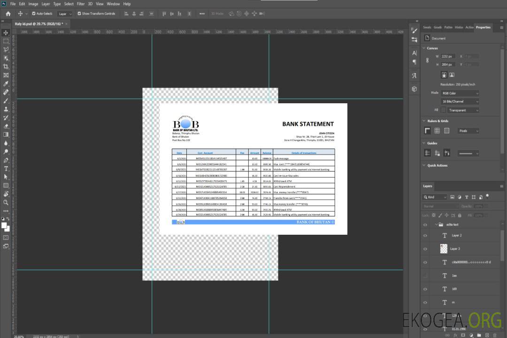Toggle the Auto-Select checkbox

click(x=34, y=14)
